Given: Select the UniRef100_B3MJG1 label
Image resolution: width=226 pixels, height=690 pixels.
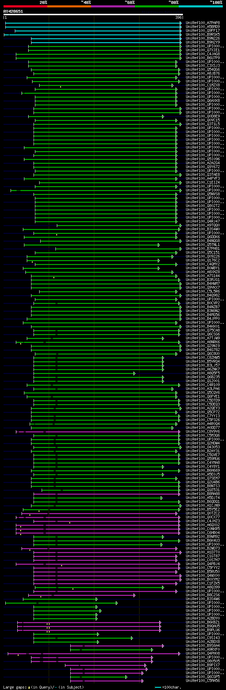Looking at the screenshot, I should (x=203, y=280).
